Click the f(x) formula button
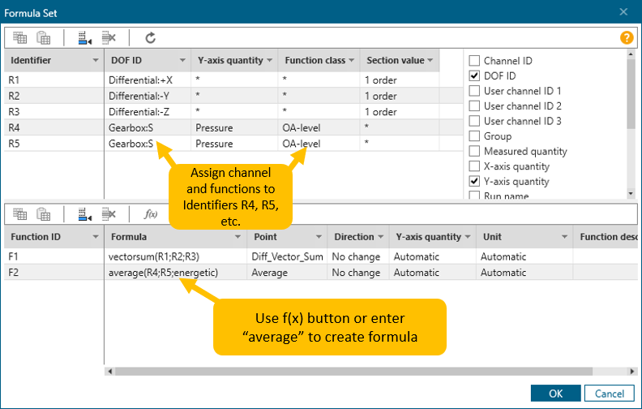Screen dimensions: 642x409 (150, 214)
